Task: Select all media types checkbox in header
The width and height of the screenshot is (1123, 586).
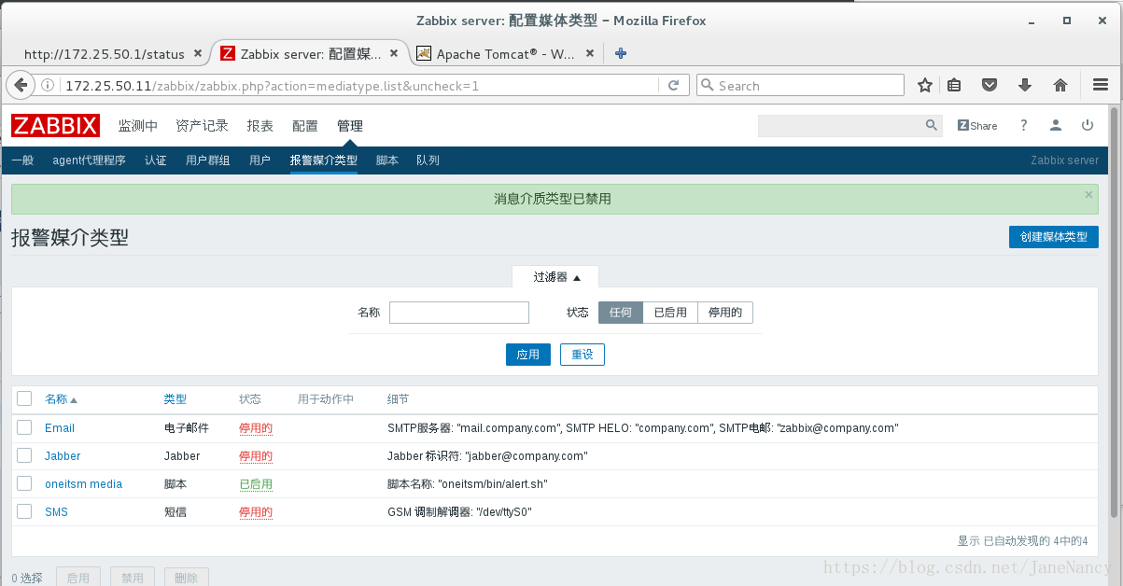Action: click(x=24, y=398)
